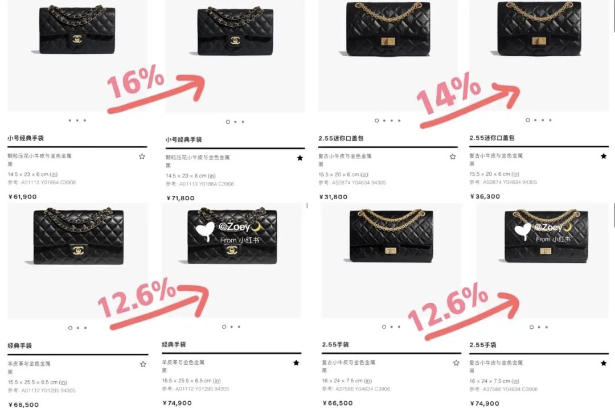Toggle inch units for 16 × 24 × 7.5 cm ¥74,900 bag
The width and height of the screenshot is (615, 408).
[515, 381]
